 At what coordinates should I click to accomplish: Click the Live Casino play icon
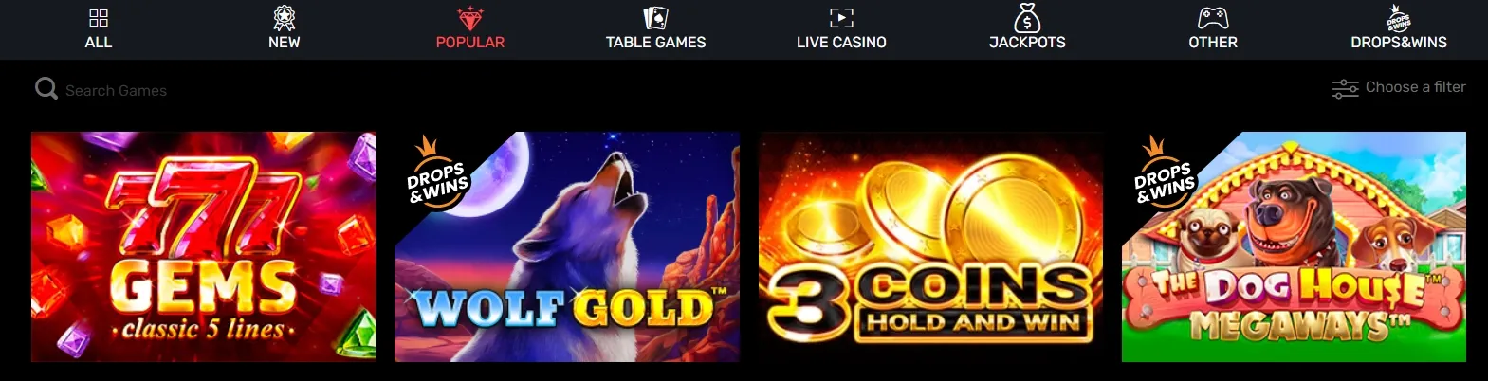[841, 18]
